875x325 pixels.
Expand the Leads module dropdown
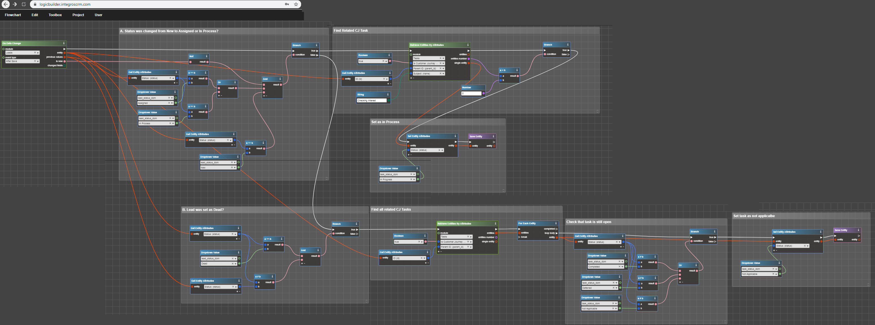pyautogui.click(x=38, y=53)
